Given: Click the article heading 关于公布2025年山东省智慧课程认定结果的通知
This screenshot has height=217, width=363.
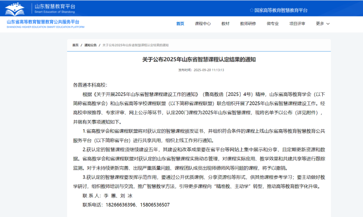Looking at the screenshot, I should (199, 59).
